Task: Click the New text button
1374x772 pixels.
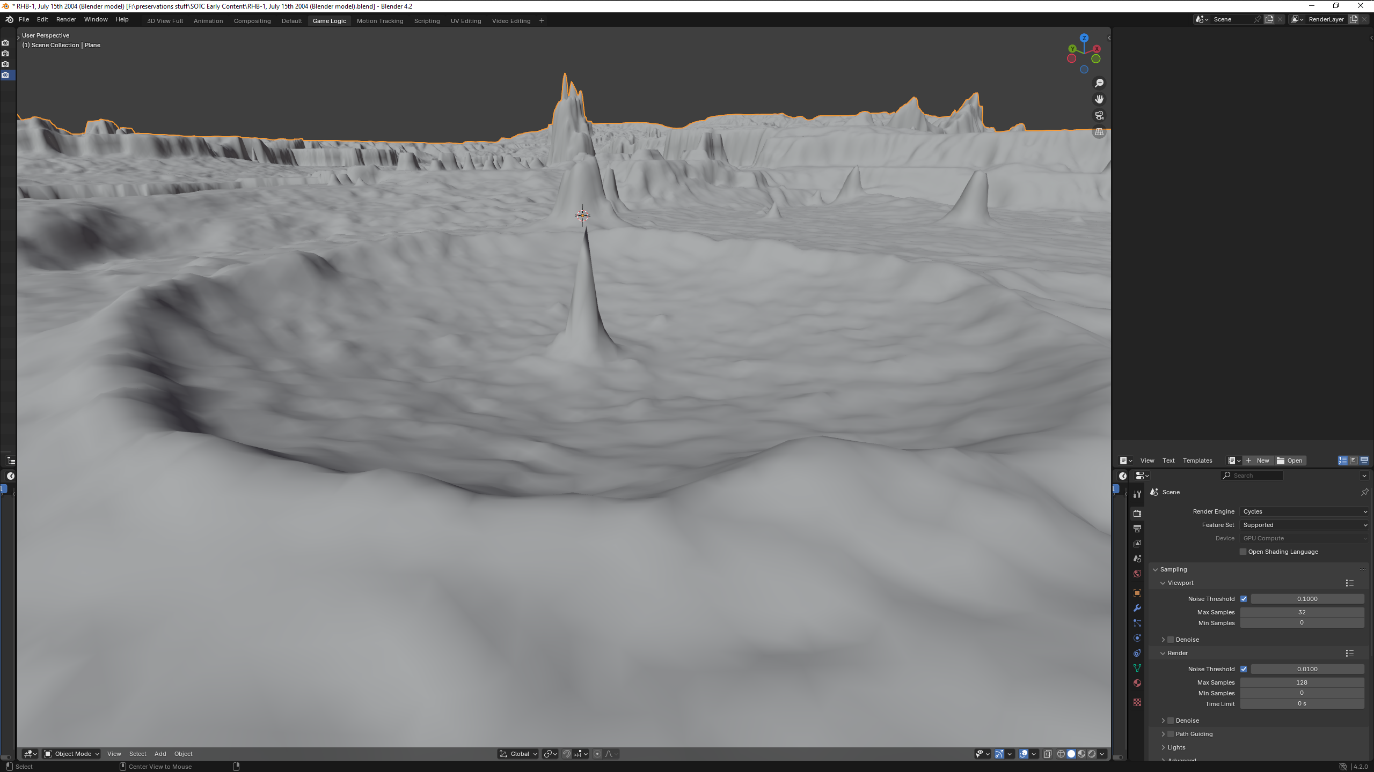Action: (1258, 461)
